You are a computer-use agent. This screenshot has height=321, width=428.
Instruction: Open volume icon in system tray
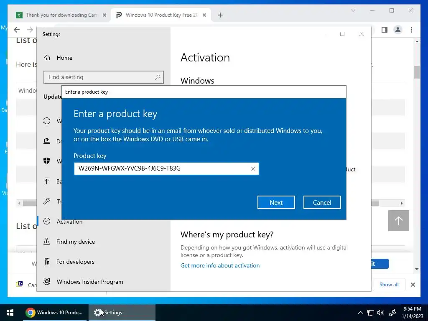(380, 313)
